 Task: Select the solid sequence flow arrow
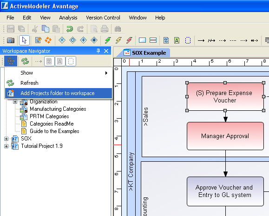(201, 41)
